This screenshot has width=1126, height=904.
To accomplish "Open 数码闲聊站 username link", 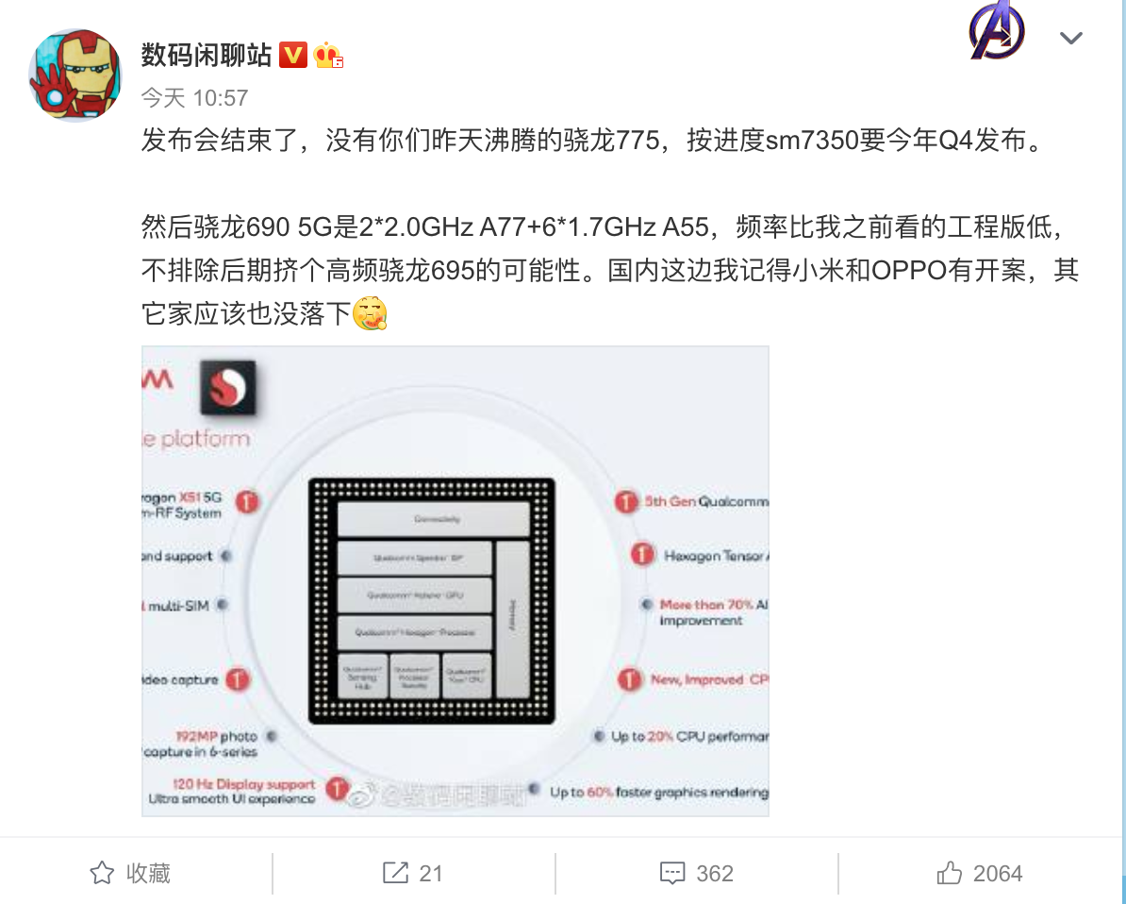I will 207,56.
